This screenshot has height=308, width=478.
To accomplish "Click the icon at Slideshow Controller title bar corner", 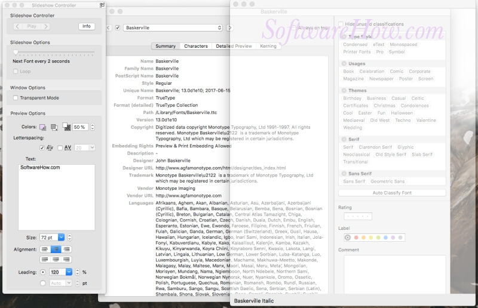I will (102, 5).
